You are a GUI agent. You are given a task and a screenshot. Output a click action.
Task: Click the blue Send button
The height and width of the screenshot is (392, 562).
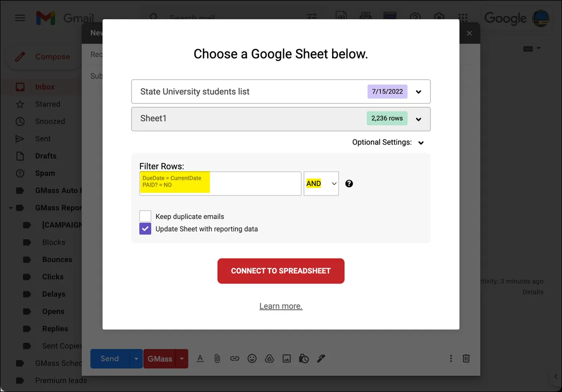(110, 359)
